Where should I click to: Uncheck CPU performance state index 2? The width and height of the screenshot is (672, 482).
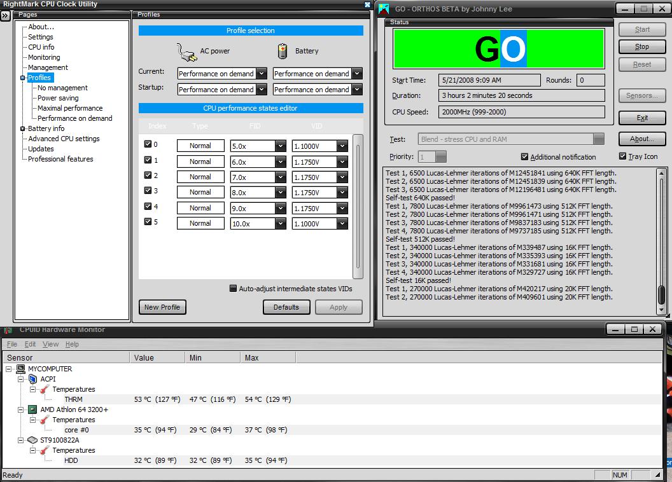click(x=148, y=175)
